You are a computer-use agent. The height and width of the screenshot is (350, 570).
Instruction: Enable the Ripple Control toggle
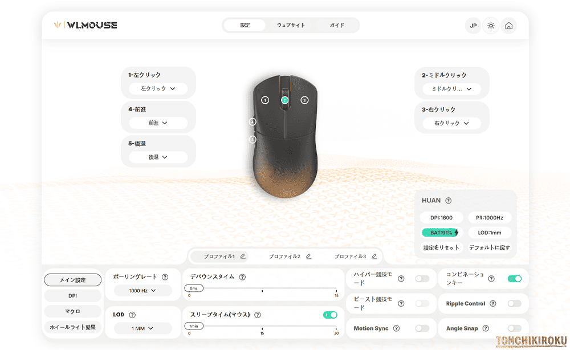(x=514, y=303)
